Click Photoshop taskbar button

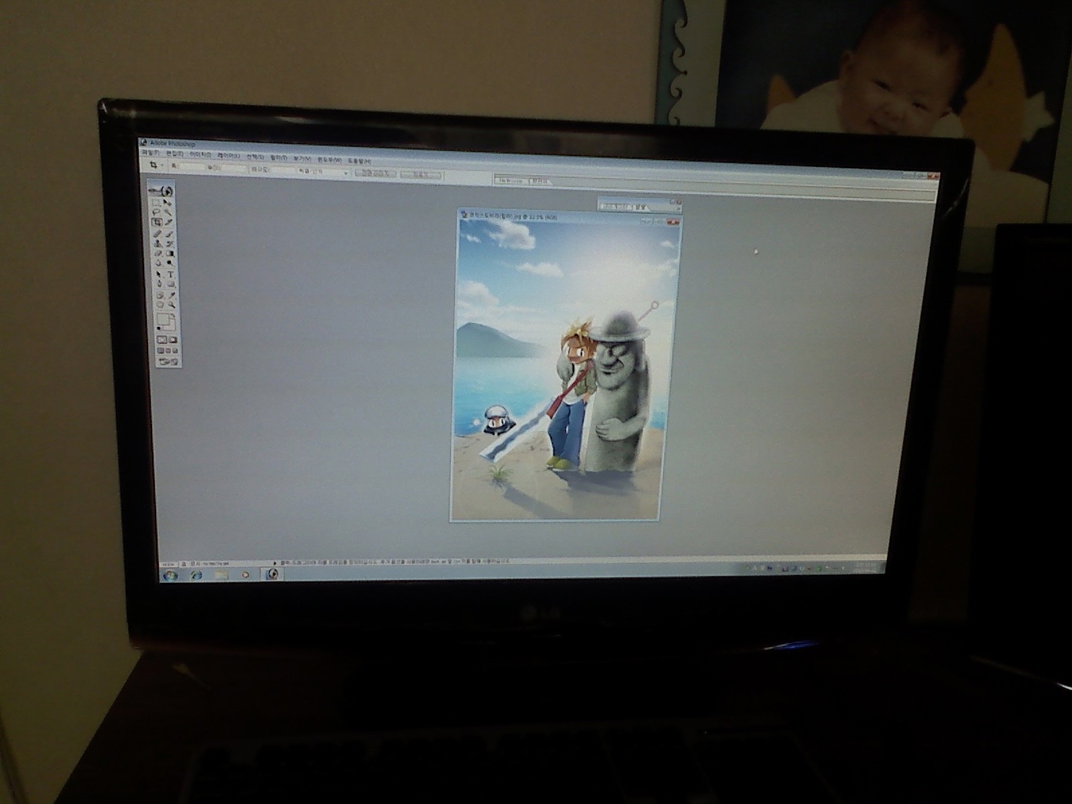pyautogui.click(x=273, y=574)
